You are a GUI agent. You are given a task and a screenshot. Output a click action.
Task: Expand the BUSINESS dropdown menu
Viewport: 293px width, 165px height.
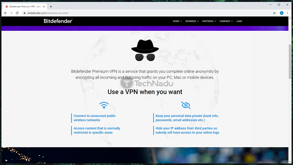pos(192,21)
